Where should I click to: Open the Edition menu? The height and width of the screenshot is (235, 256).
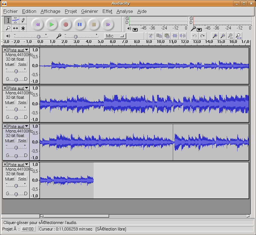[29, 11]
